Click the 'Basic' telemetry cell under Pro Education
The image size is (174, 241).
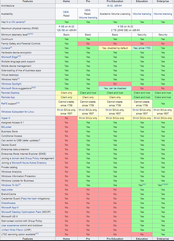point(115,35)
